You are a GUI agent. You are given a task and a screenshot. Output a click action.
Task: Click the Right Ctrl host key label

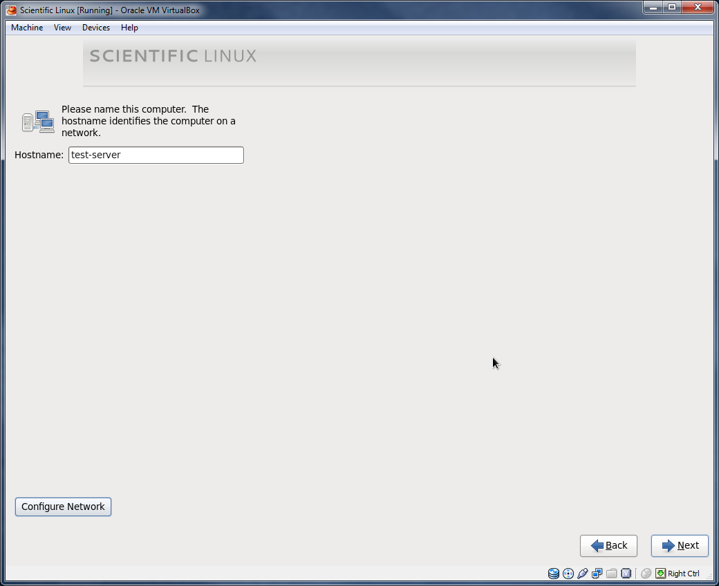(683, 574)
